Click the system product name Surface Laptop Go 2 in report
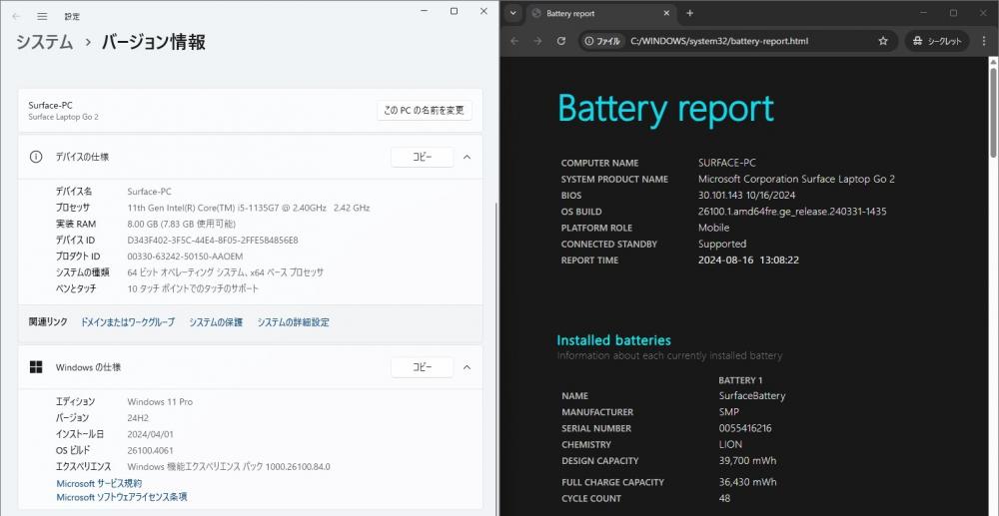 (796, 180)
